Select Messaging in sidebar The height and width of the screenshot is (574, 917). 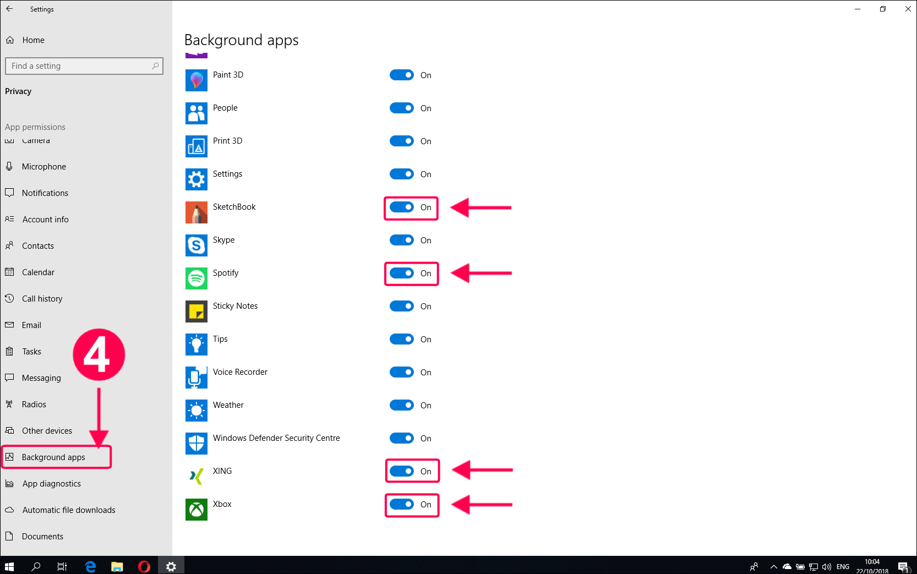tap(86, 378)
